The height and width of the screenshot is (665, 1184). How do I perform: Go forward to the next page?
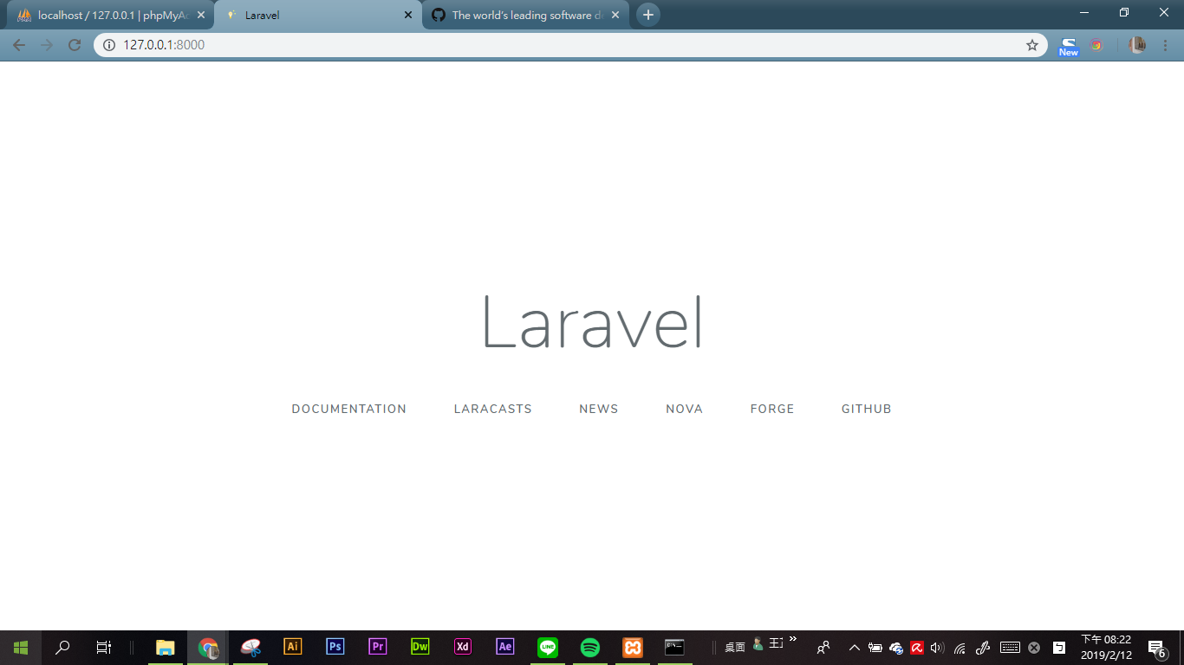click(x=47, y=45)
